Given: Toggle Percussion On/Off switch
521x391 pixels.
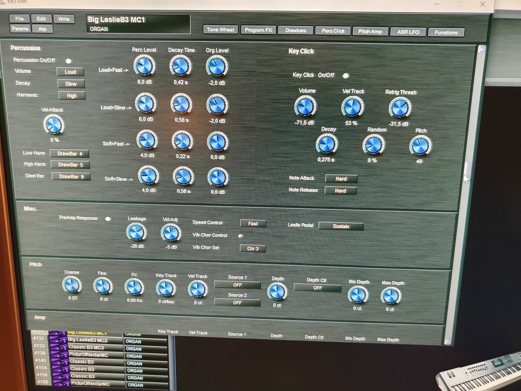Looking at the screenshot, I should click(68, 61).
